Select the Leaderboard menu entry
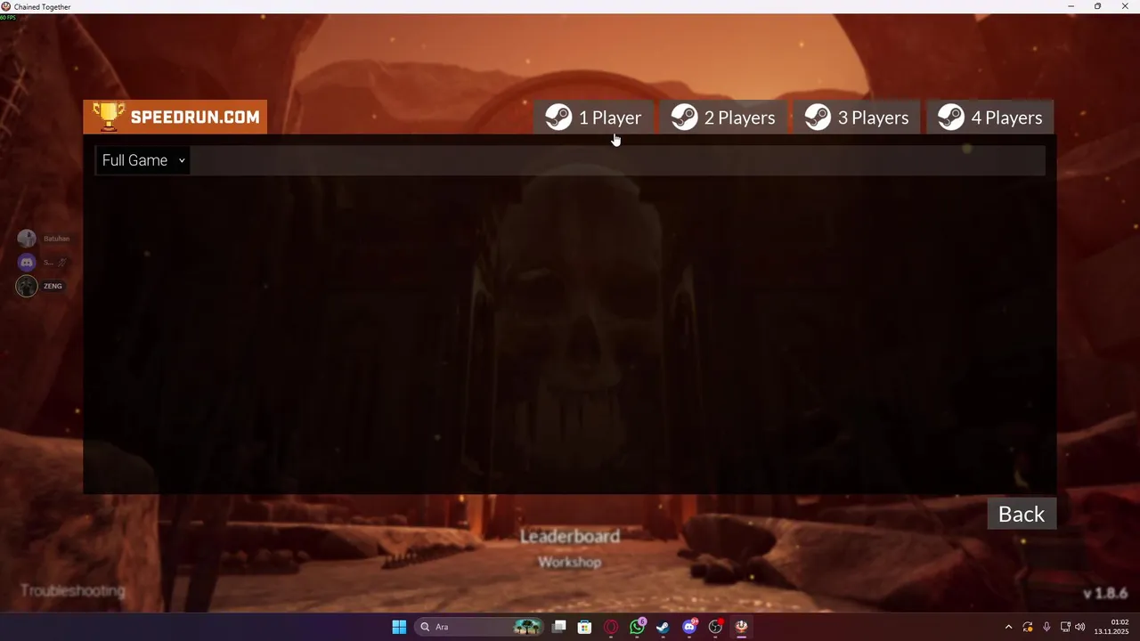 (570, 536)
